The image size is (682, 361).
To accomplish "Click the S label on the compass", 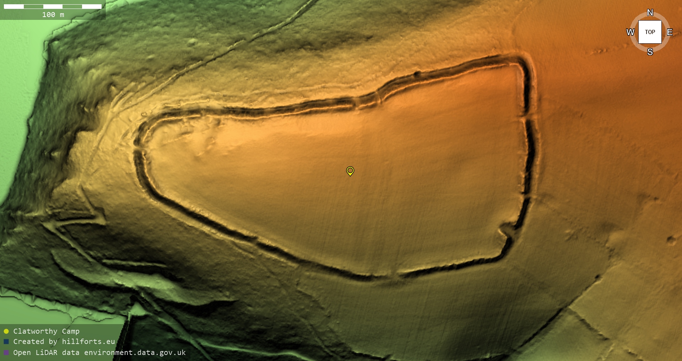I will click(x=650, y=52).
